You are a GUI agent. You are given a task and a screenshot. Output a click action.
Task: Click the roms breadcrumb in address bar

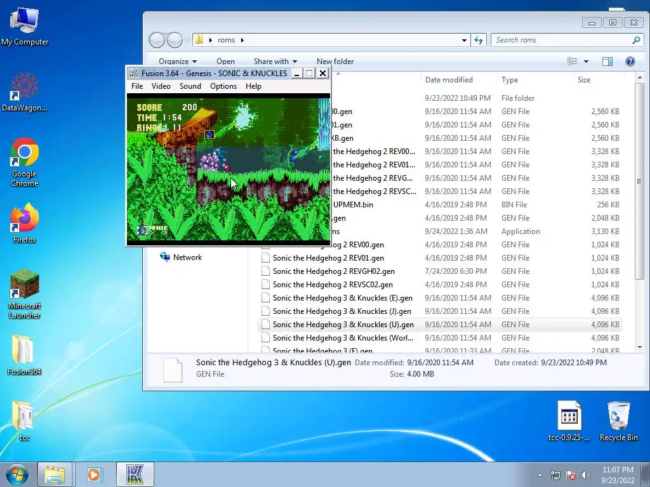pos(227,40)
